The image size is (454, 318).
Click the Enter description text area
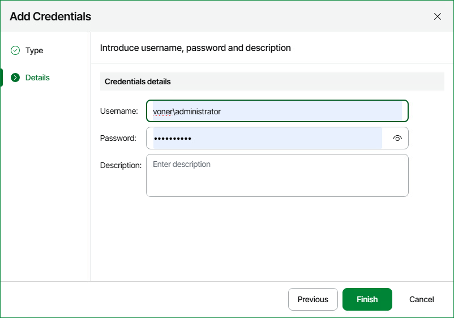pyautogui.click(x=277, y=175)
